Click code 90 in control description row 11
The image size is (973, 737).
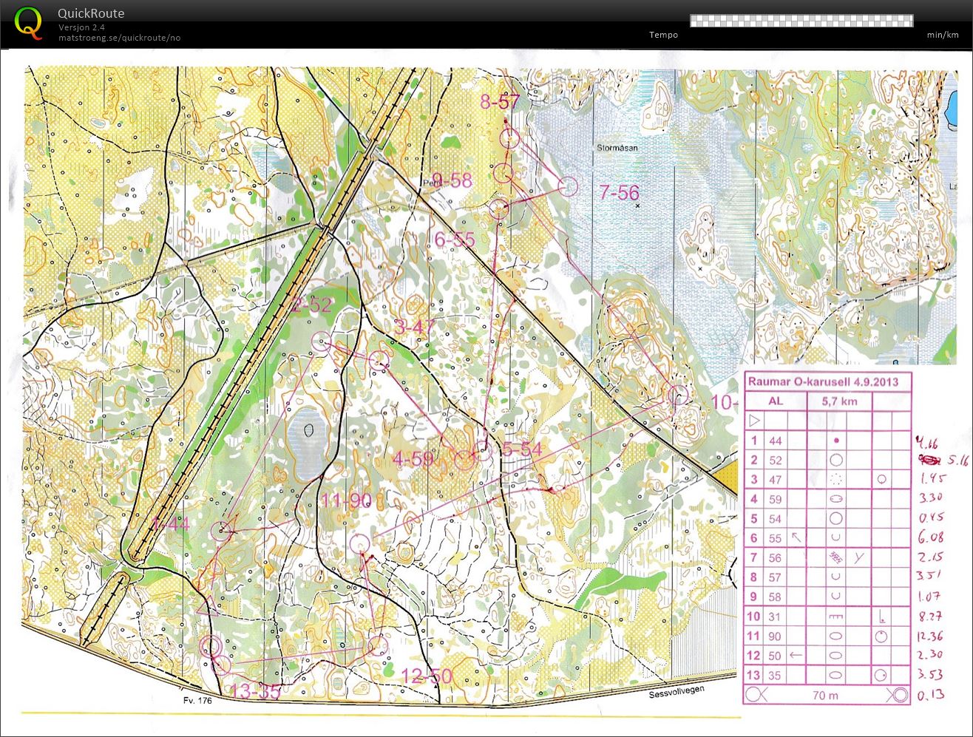(x=776, y=636)
